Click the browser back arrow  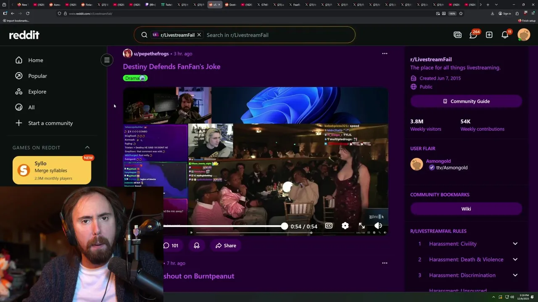coord(12,13)
